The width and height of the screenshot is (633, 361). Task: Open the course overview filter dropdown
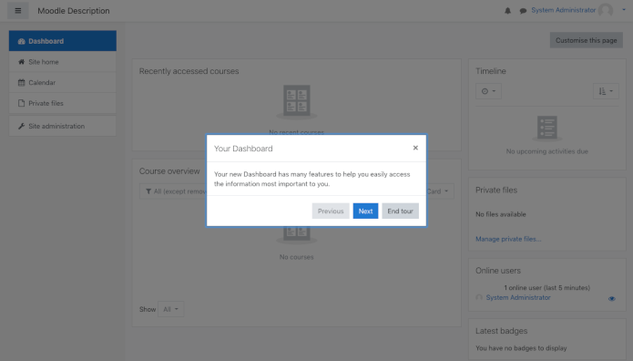point(174,191)
